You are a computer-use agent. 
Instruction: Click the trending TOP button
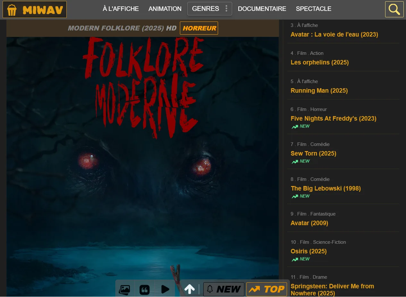coord(266,289)
